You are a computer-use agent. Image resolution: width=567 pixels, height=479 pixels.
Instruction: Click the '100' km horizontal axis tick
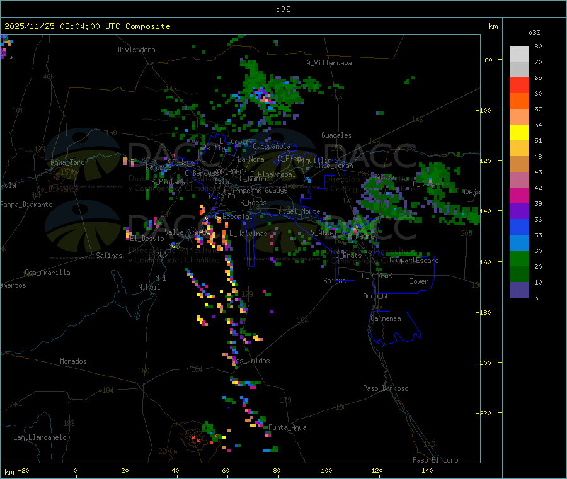coord(326,470)
